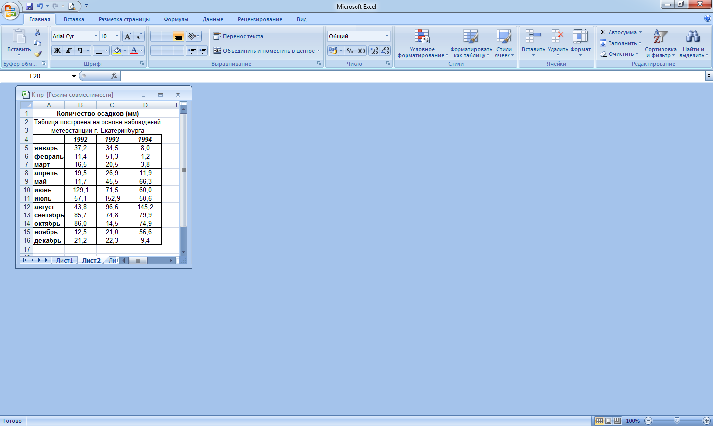Click the Undo arrow in quick access toolbar

pos(40,6)
